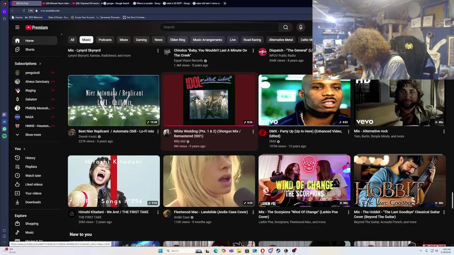Open Steam from the Windows taskbar

[x=278, y=251]
